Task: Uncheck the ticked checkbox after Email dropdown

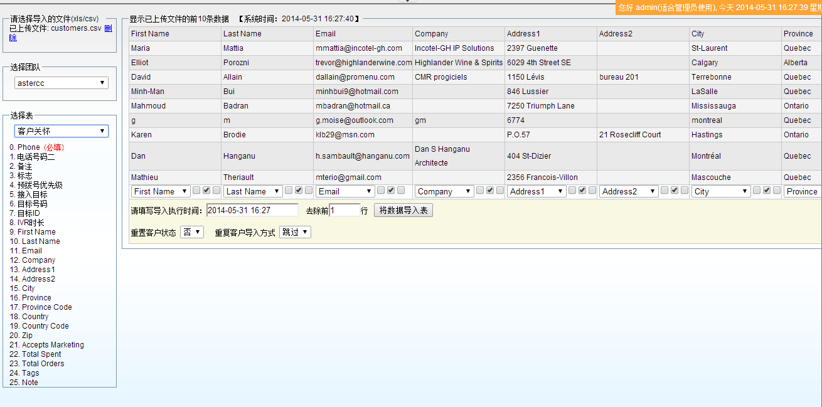Action: click(391, 191)
